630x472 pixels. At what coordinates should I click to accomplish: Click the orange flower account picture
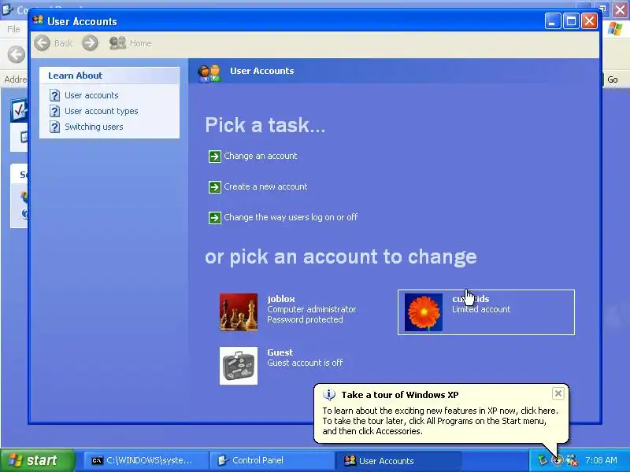pyautogui.click(x=424, y=312)
